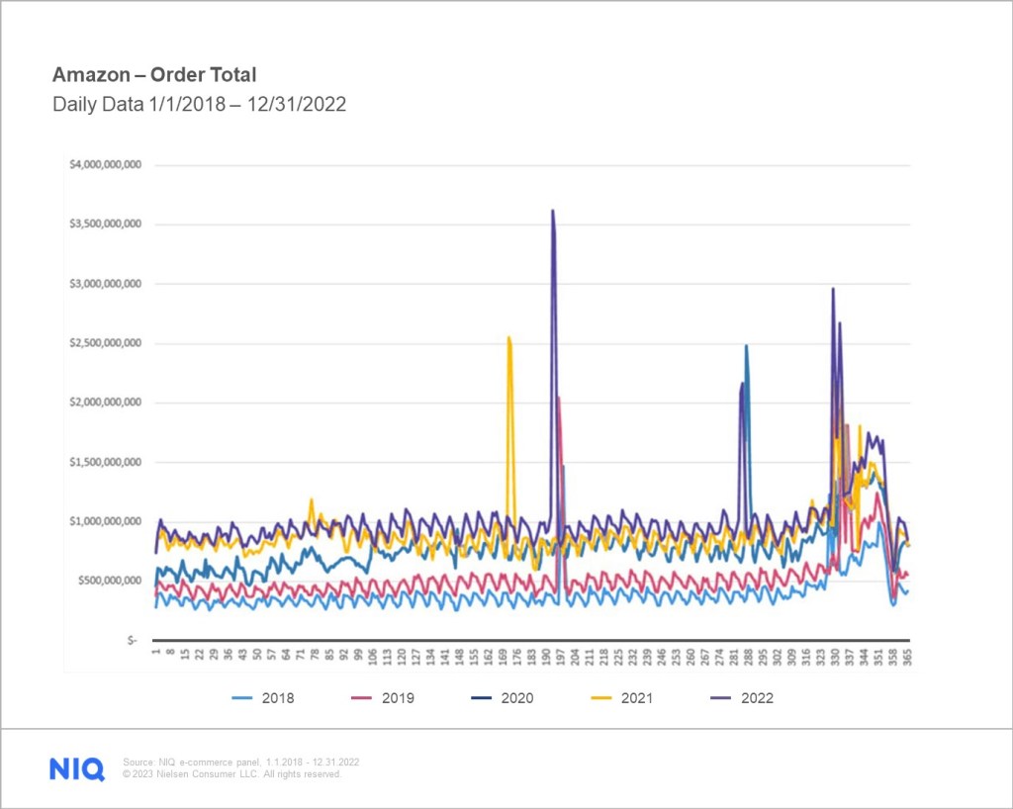Click the $2,000,000,000 axis label
This screenshot has height=809, width=1013.
pyautogui.click(x=105, y=403)
